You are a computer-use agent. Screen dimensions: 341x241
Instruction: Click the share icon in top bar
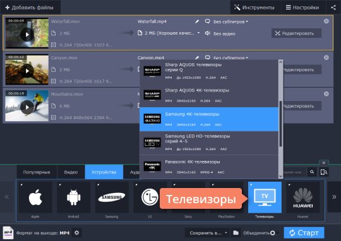(x=333, y=8)
